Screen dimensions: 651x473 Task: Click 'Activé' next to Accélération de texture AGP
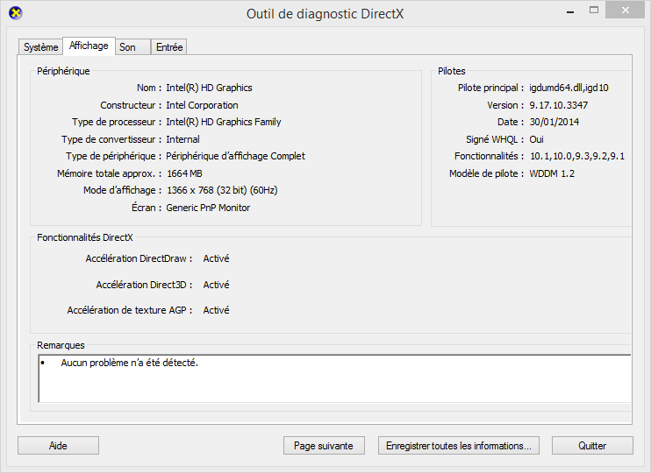pos(216,310)
